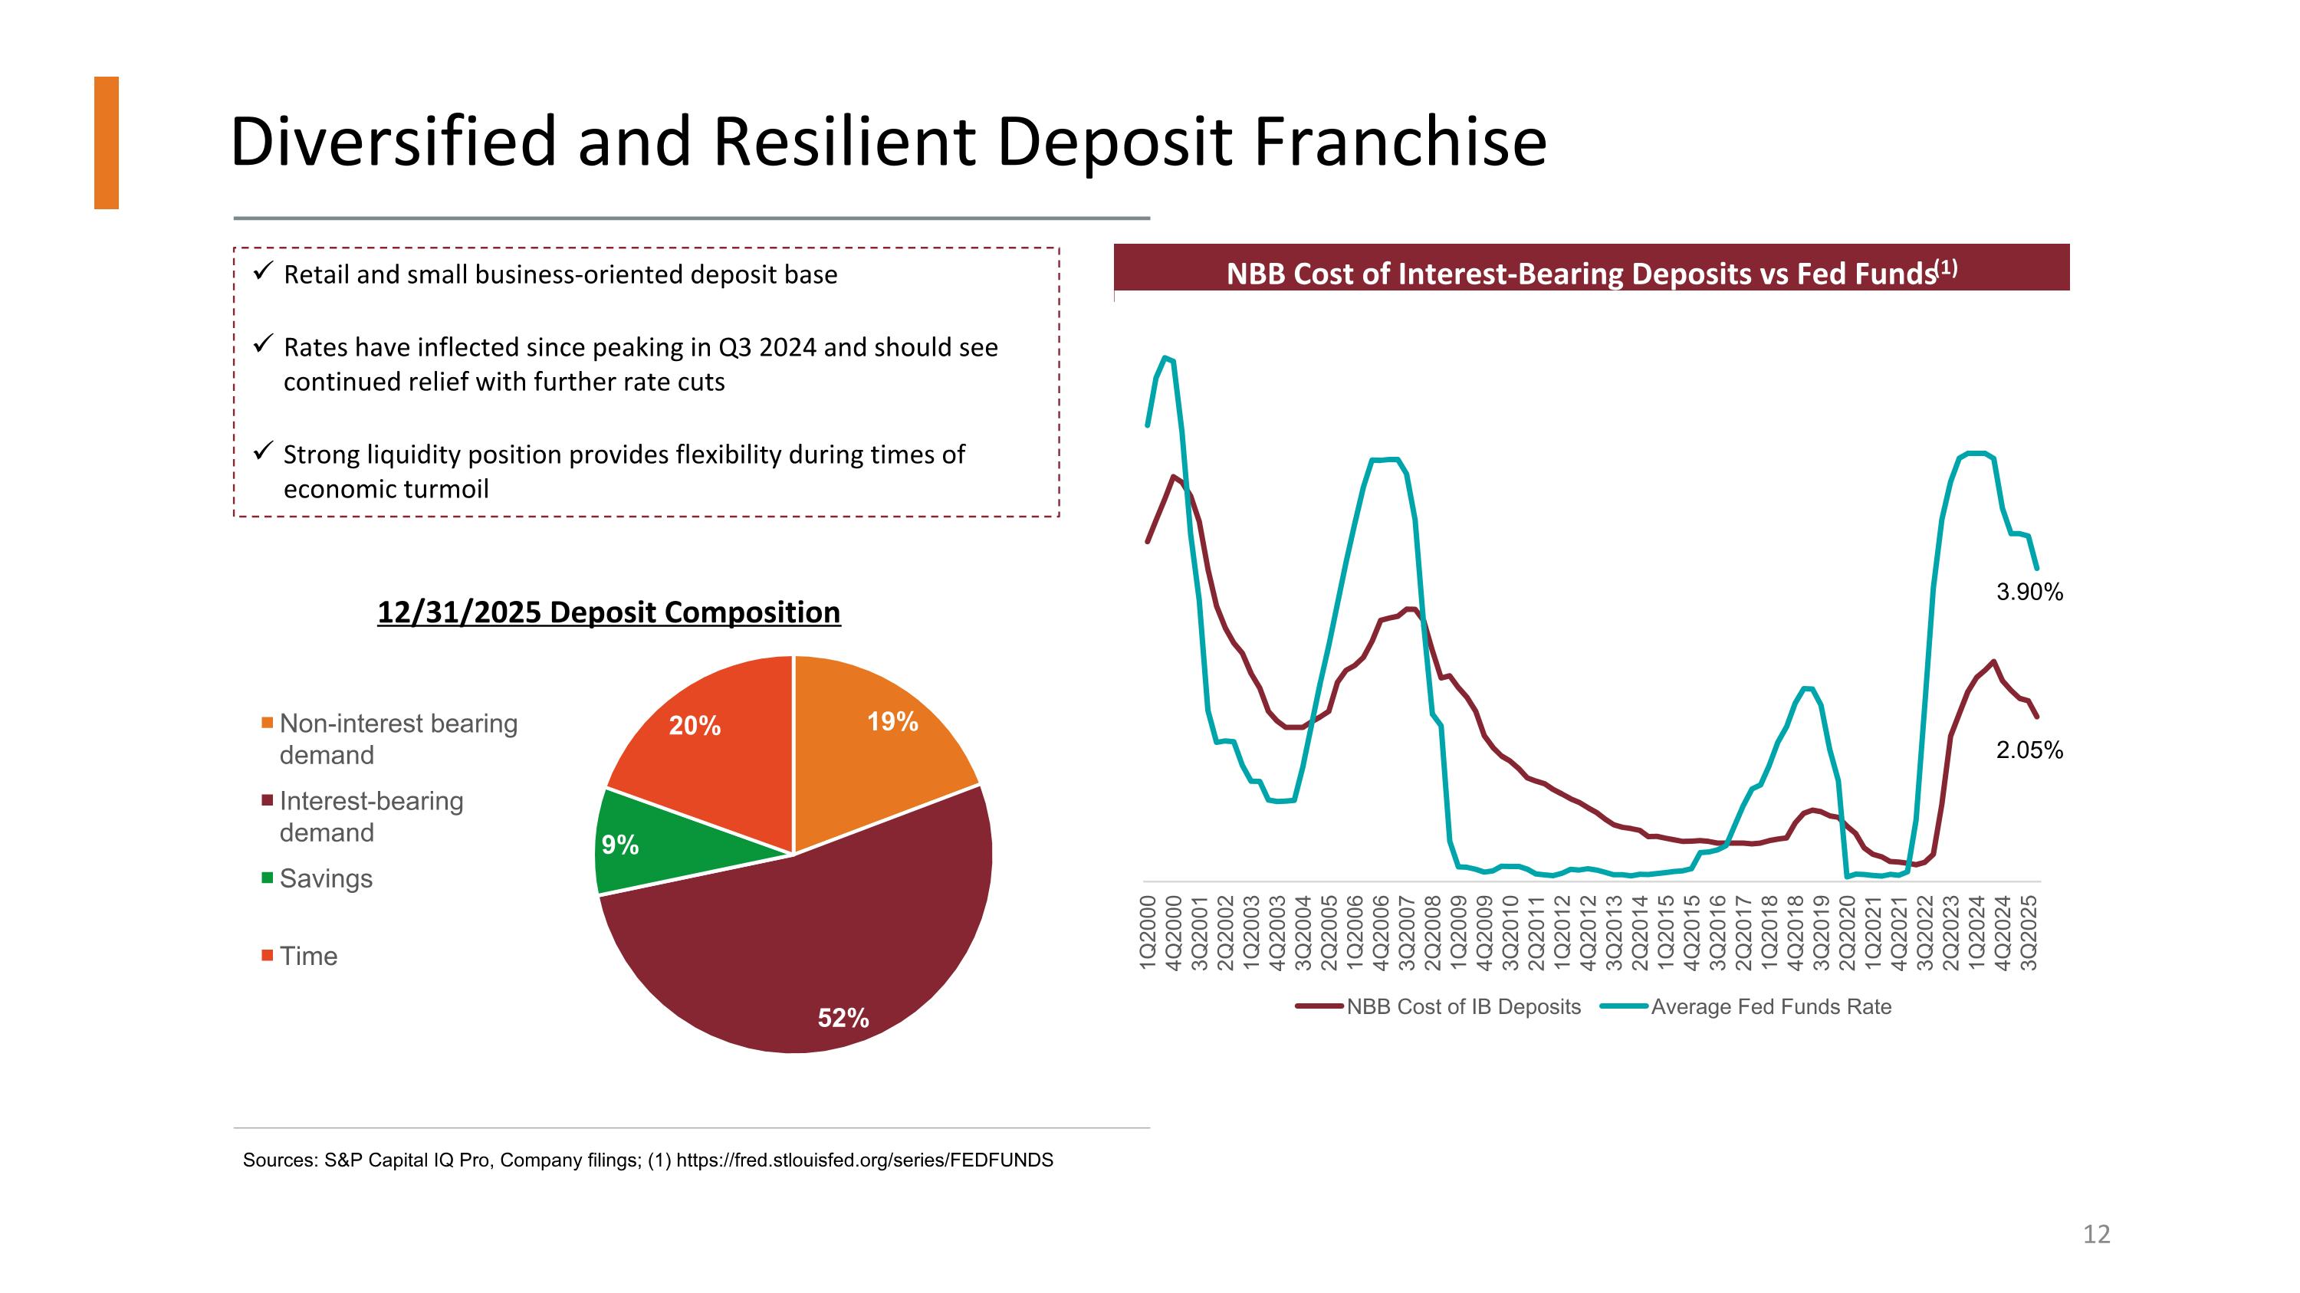This screenshot has height=1293, width=2300.
Task: Click the first checkmark bullet about retail deposits
Action: click(262, 271)
